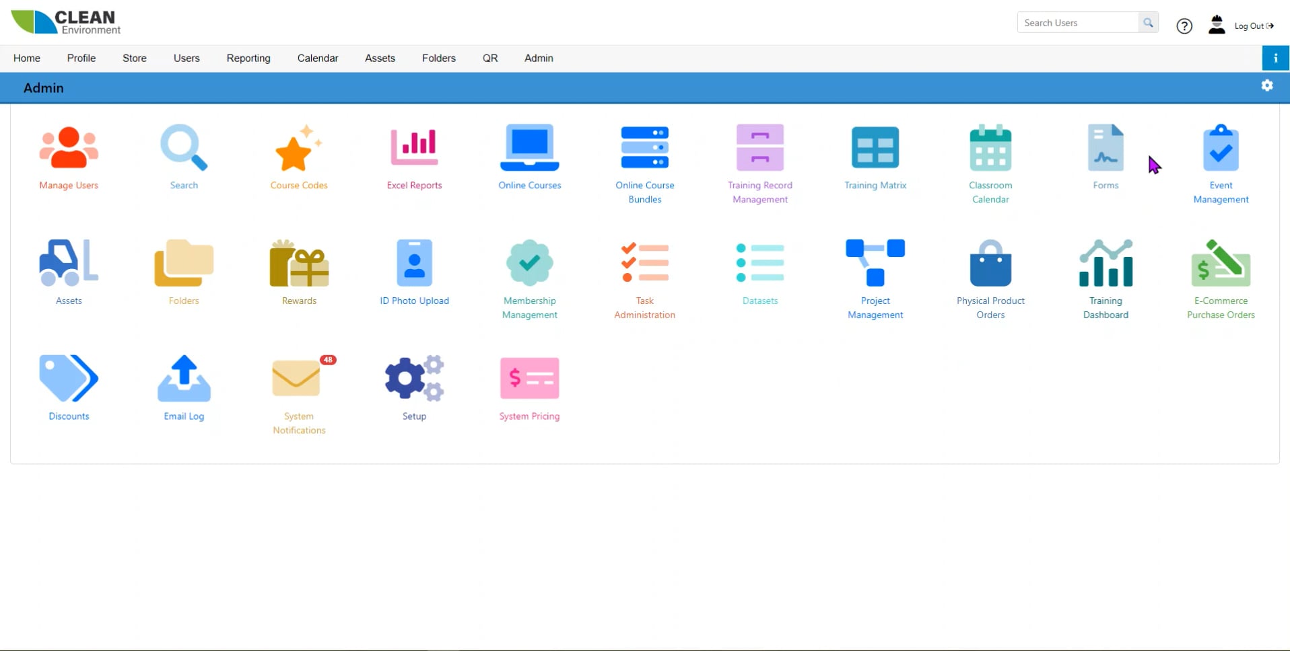Open the Project Management diagram icon

[875, 263]
